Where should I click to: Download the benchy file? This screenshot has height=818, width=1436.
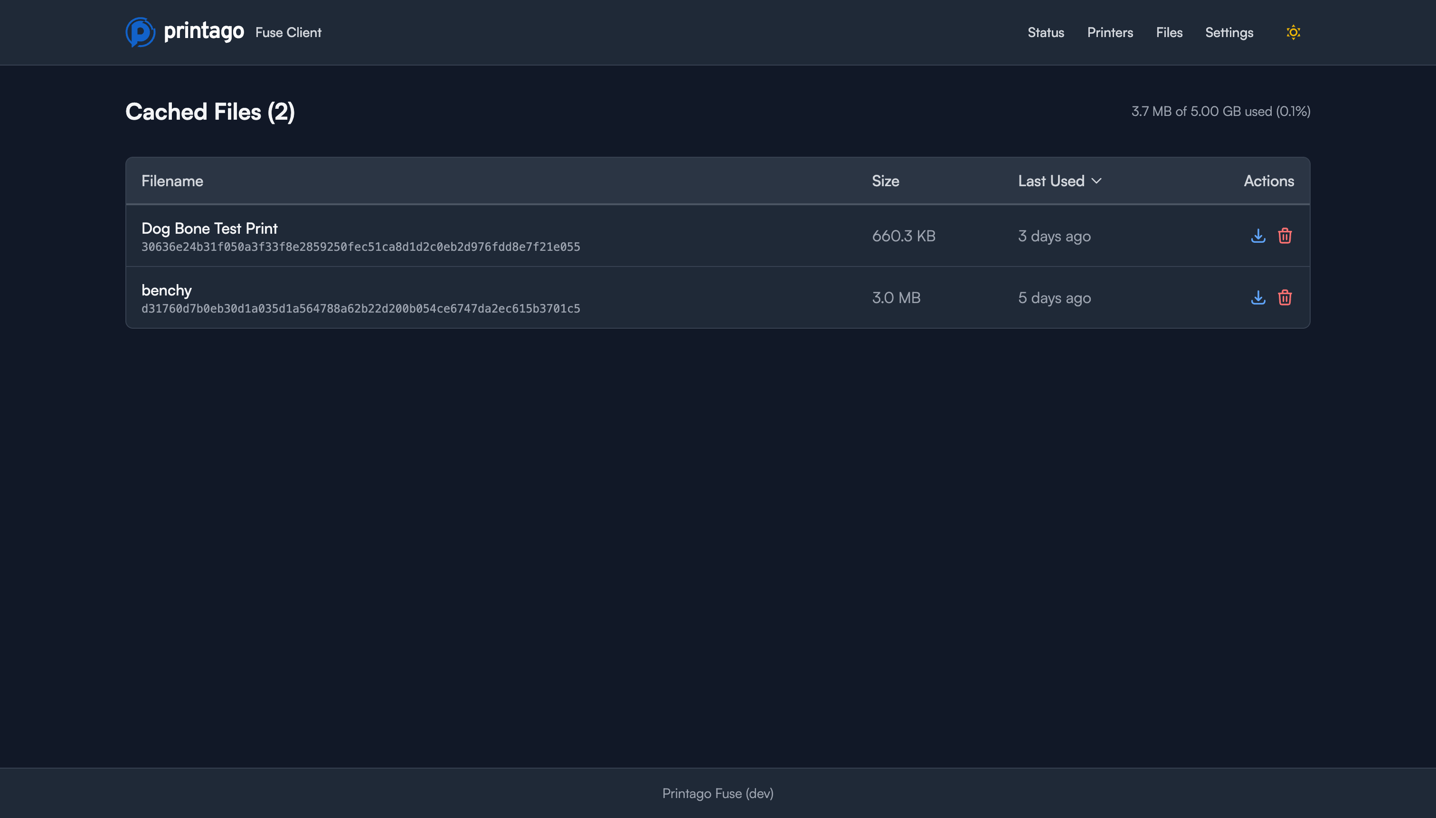coord(1258,298)
